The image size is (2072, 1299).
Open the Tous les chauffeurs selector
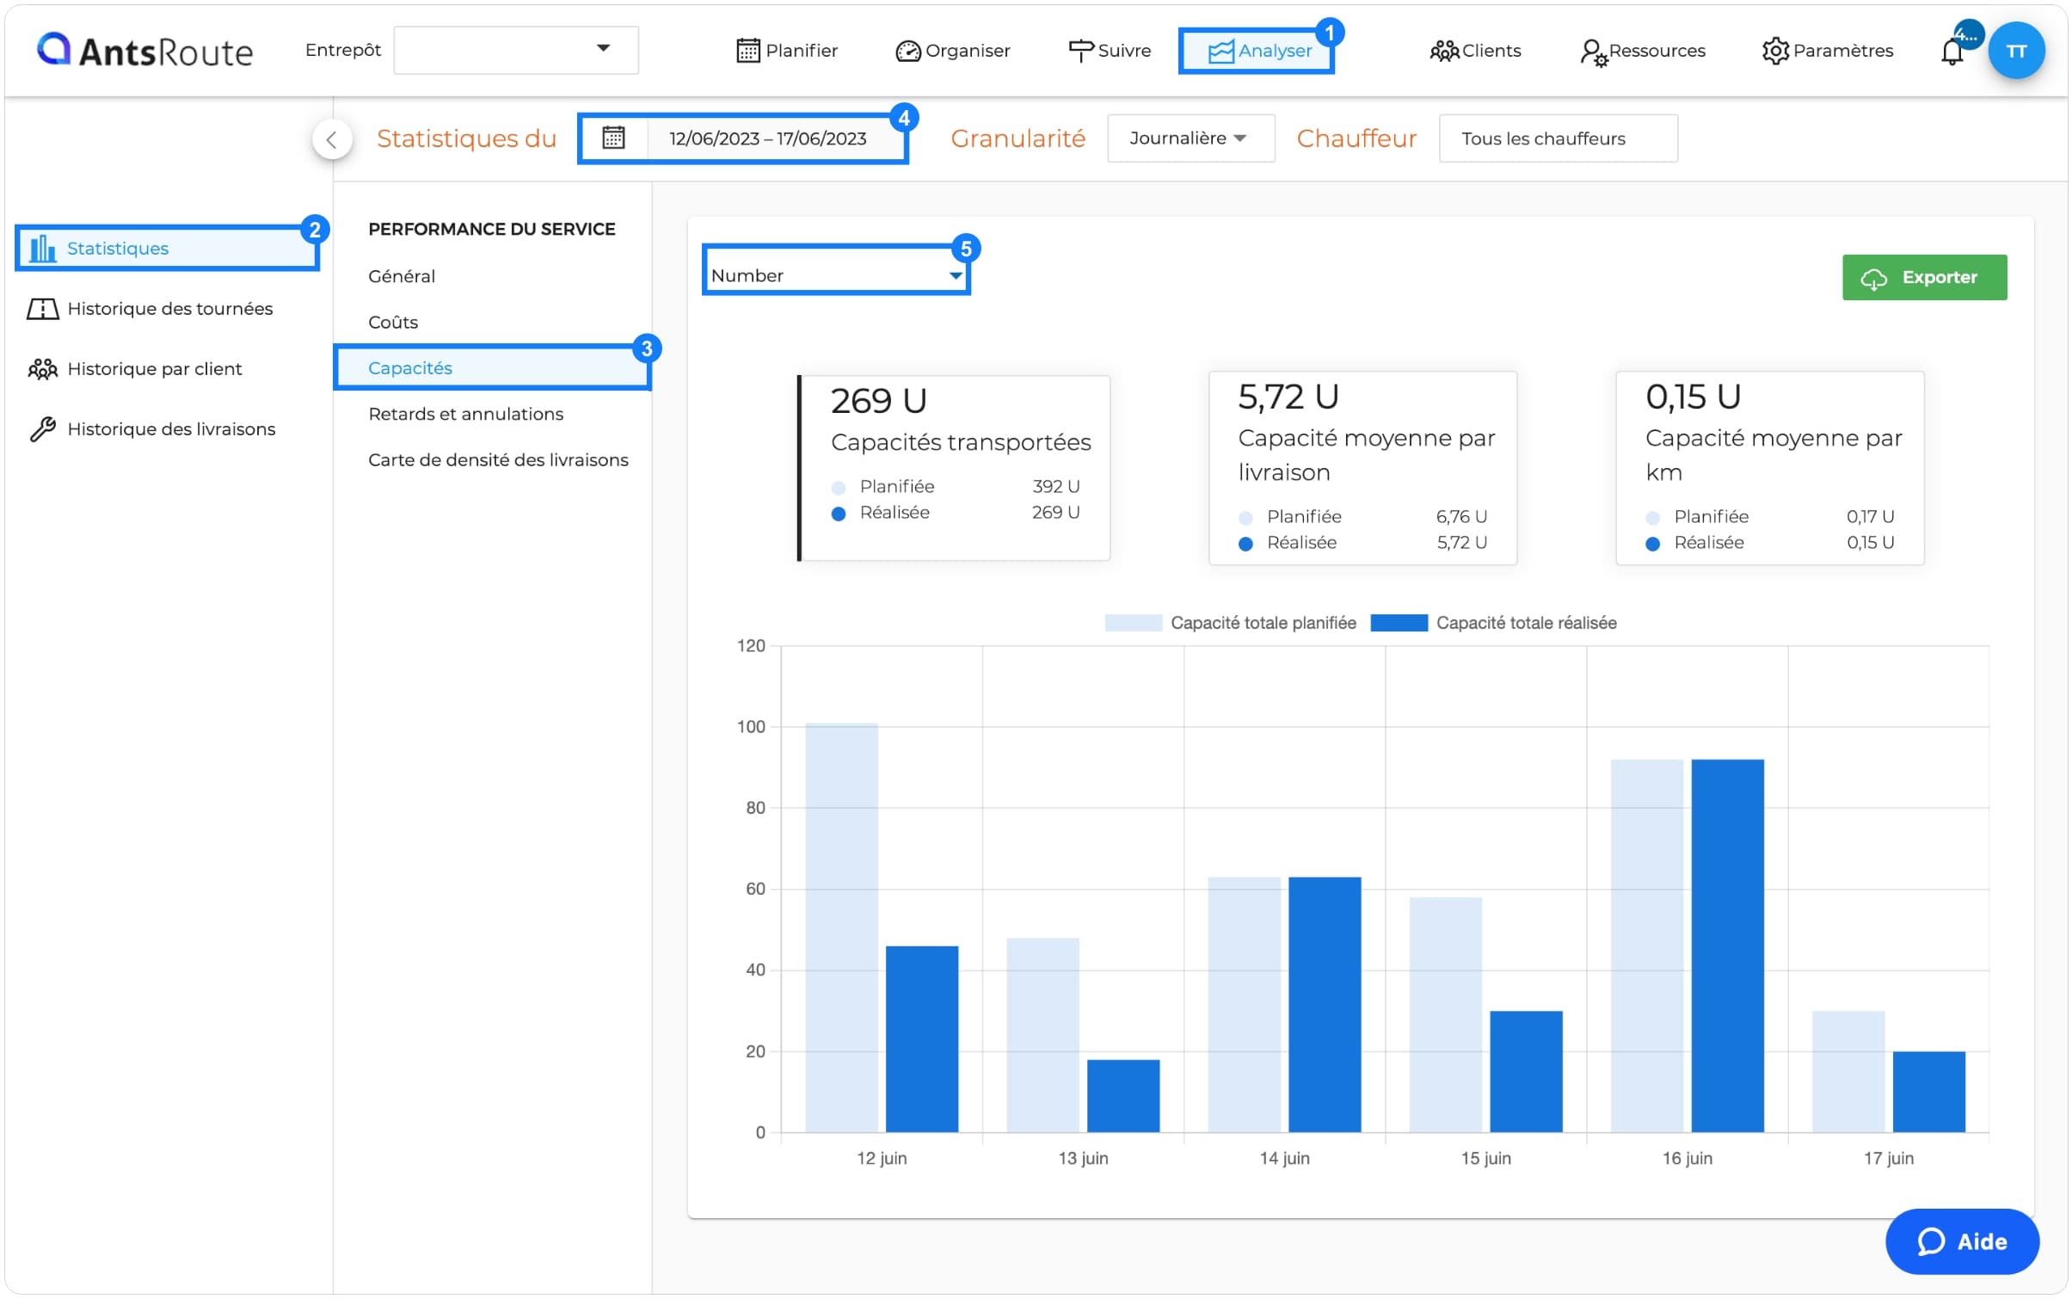point(1558,139)
